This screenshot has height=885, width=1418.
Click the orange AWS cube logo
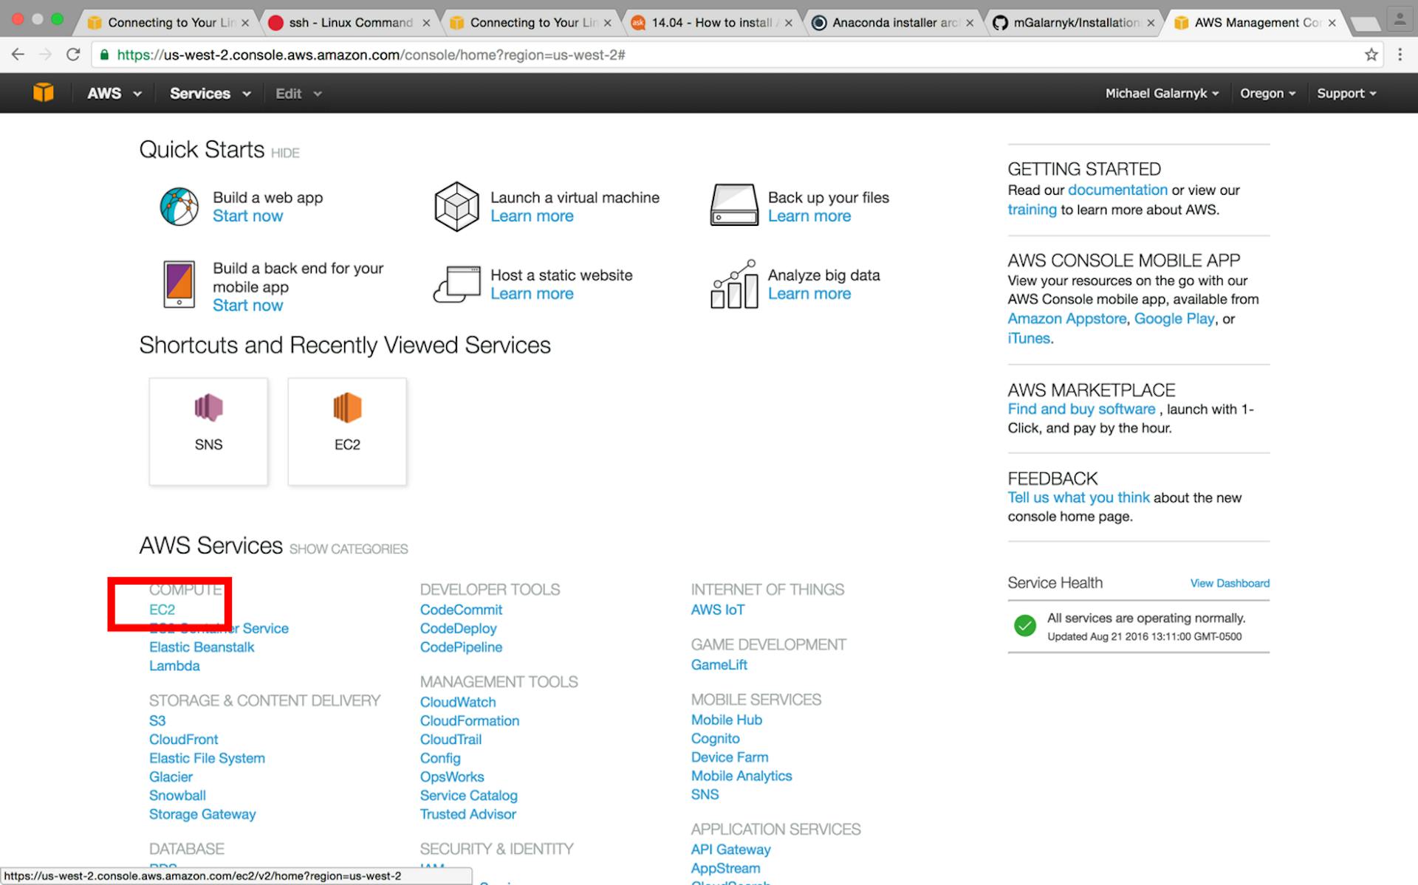tap(44, 92)
